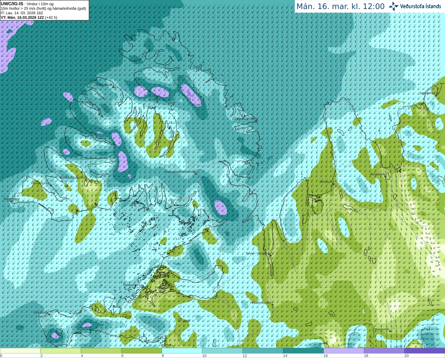Click the legend scale value 14
The image size is (445, 358).
pos(285,356)
